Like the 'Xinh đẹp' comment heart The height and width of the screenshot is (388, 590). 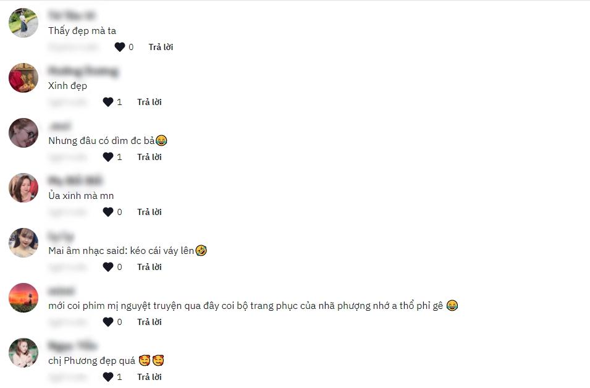pyautogui.click(x=108, y=102)
